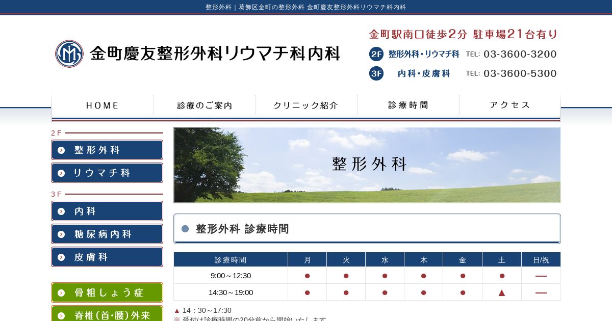The height and width of the screenshot is (321, 612).
Task: Open アクセス navigation item
Action: [510, 105]
